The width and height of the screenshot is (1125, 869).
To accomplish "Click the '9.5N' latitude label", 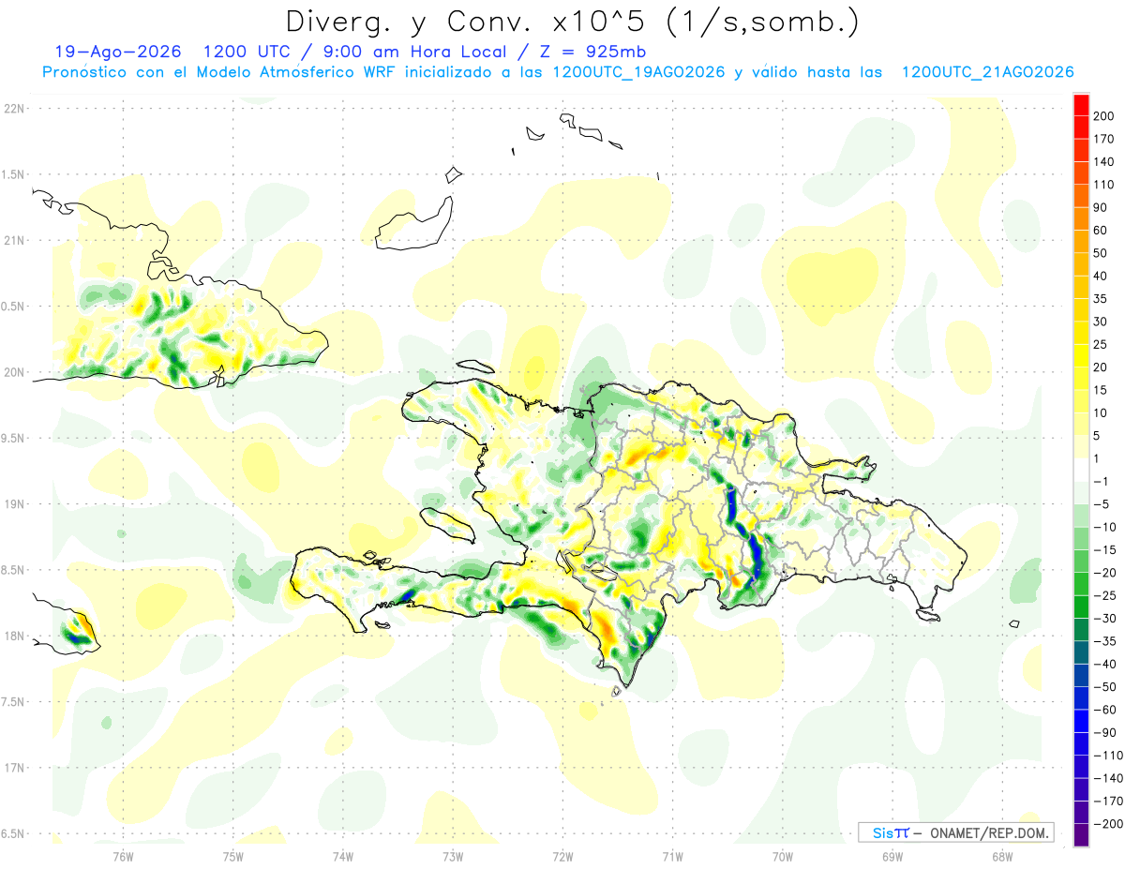I will click(13, 438).
